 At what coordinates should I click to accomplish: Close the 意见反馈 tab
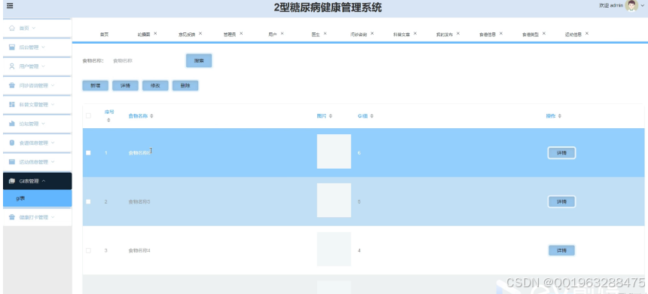click(200, 33)
